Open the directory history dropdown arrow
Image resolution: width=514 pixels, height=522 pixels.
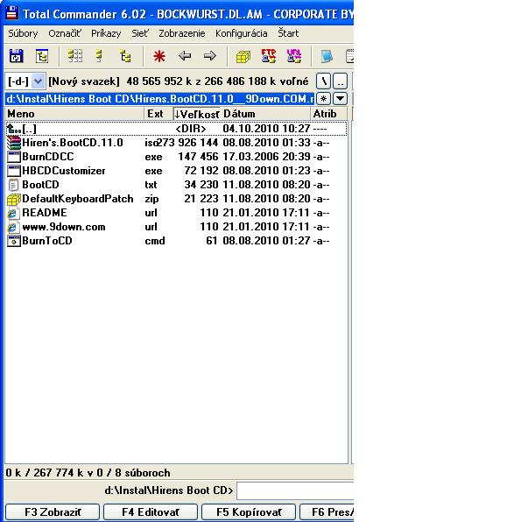341,99
